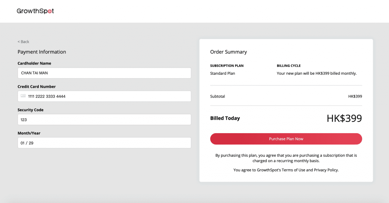
Task: Click the Billed Today label
Action: tap(225, 118)
